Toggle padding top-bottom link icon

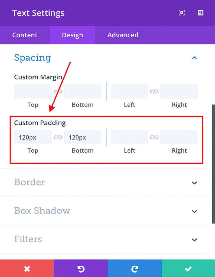(x=58, y=137)
